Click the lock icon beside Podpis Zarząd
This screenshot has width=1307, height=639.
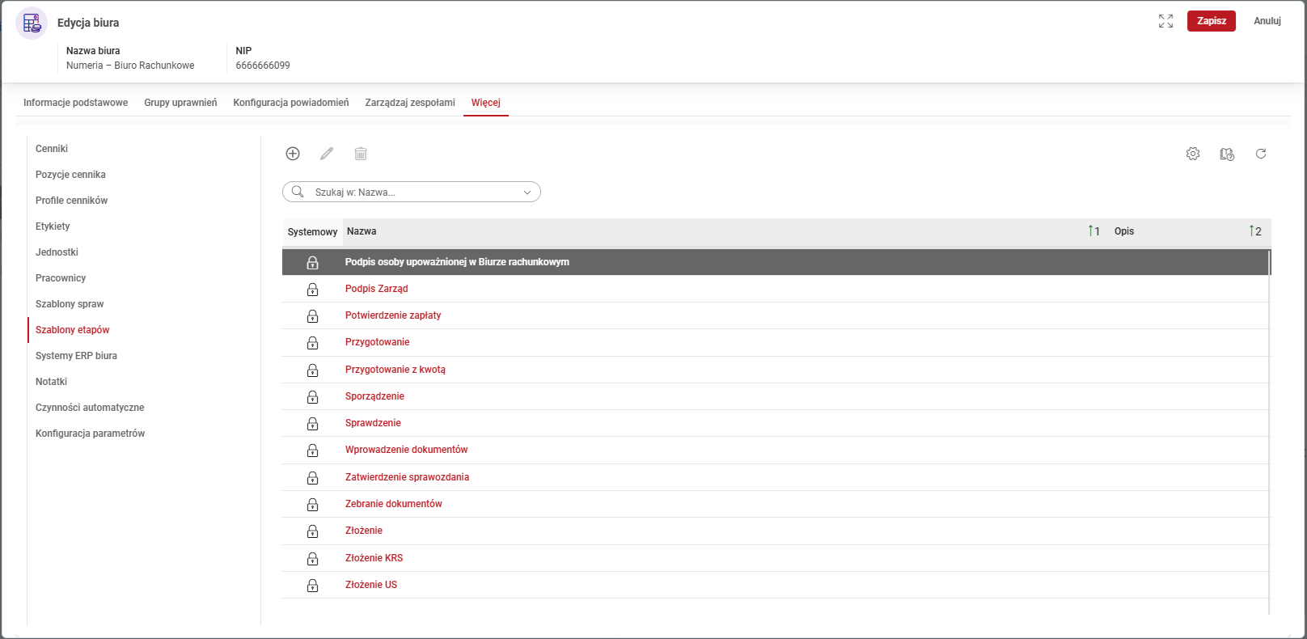(x=312, y=290)
